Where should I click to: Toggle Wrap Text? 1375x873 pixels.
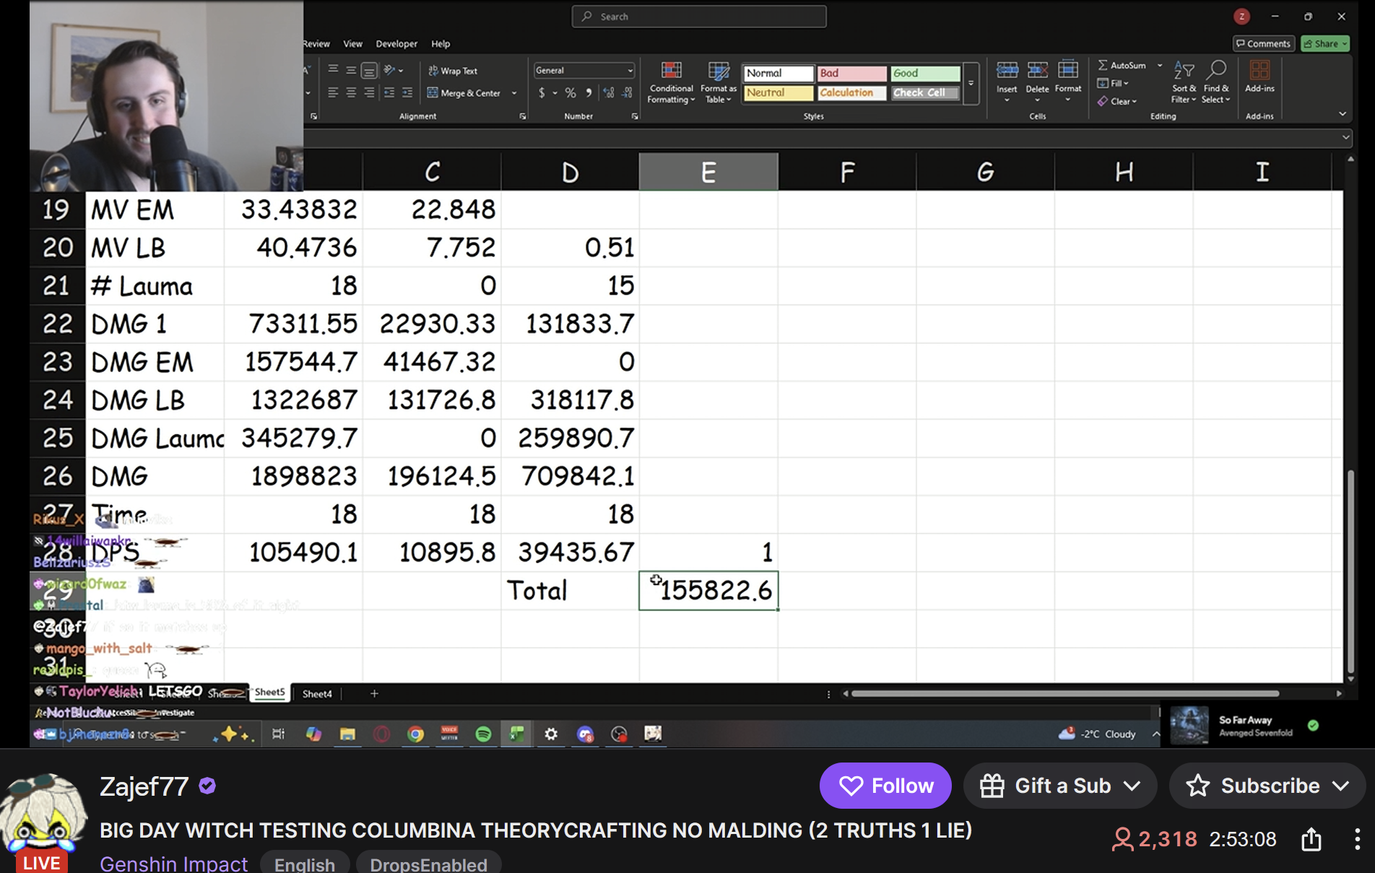point(453,71)
